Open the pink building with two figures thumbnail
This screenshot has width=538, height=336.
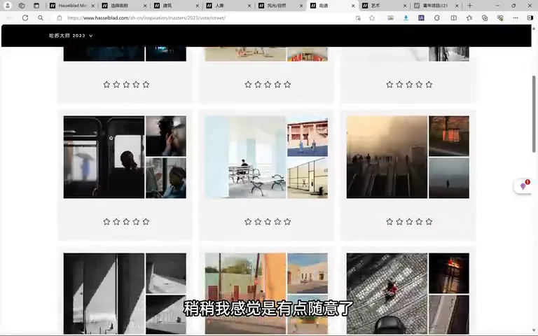pos(308,136)
